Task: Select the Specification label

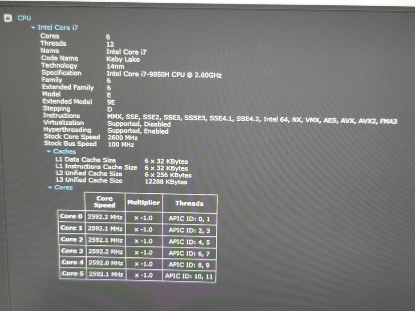Action: [61, 73]
